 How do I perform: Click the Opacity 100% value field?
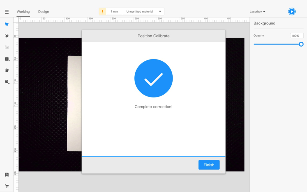[x=296, y=36]
